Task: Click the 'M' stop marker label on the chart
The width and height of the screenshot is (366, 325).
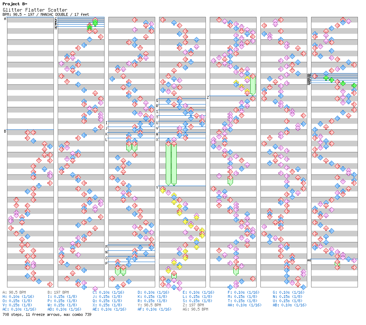Action: tap(106, 247)
